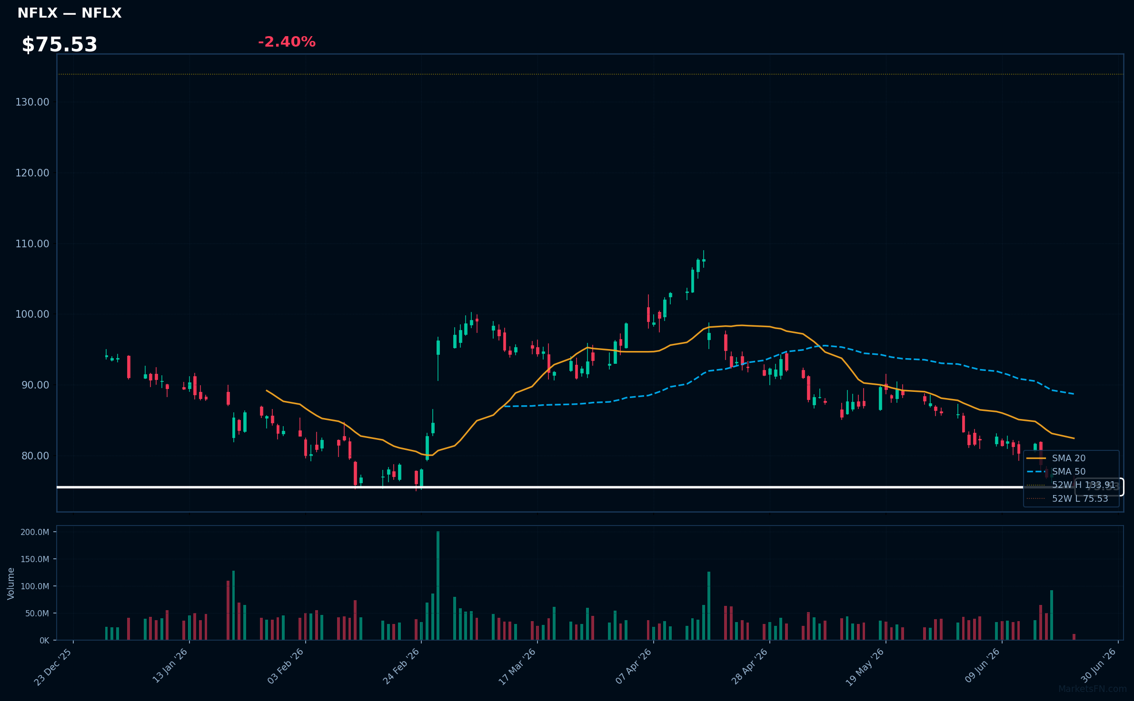Click the 100.00 price axis label
1134x701 pixels.
click(32, 314)
